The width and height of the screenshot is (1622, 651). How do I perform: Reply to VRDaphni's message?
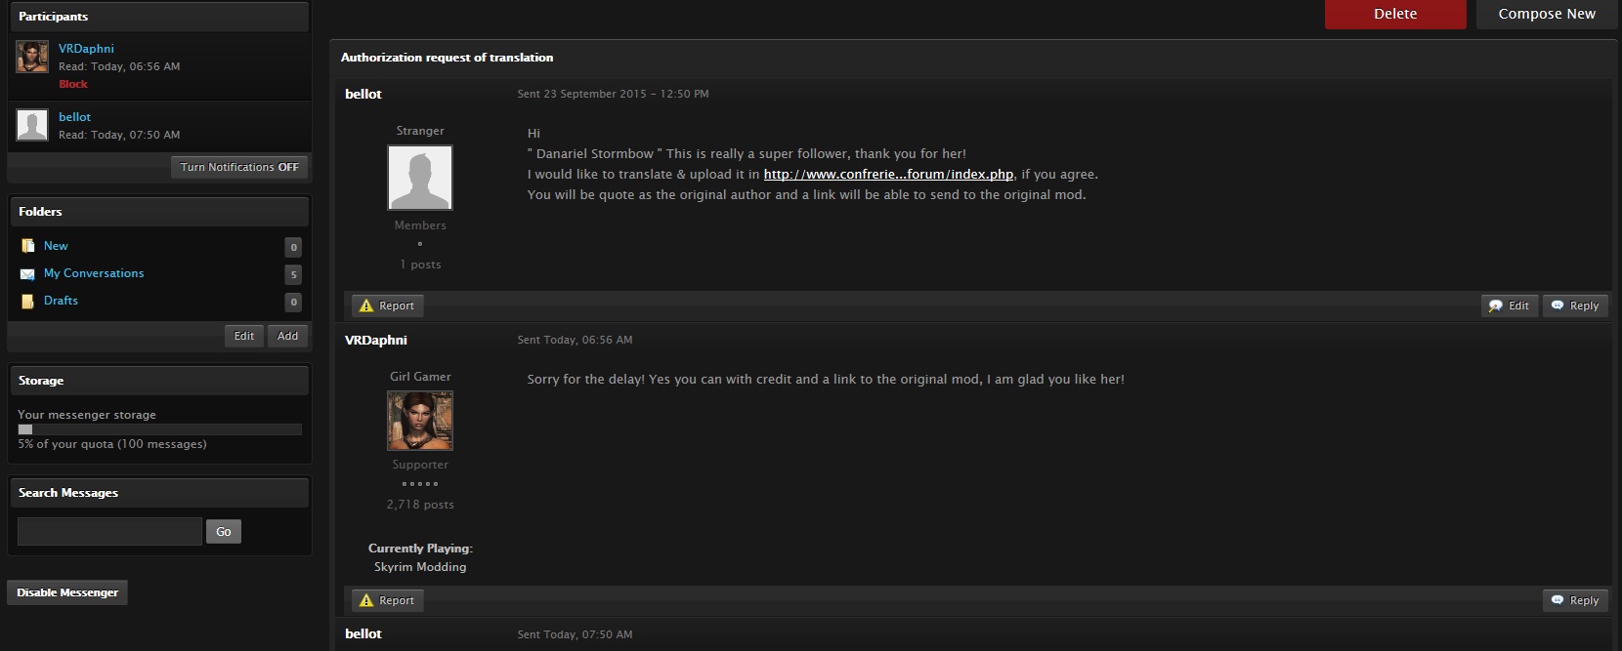tap(1574, 600)
